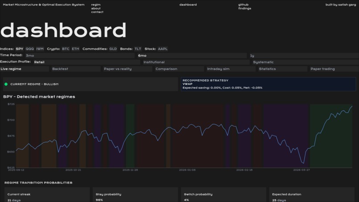Select the GLD commodities ticker
Image resolution: width=359 pixels, height=202 pixels.
(x=113, y=49)
